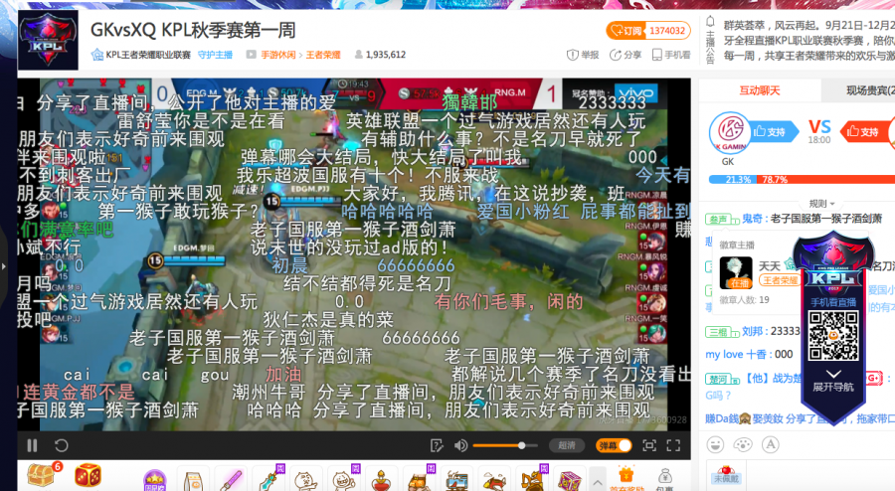Open the player help feedback icon
This screenshot has height=491, width=895.
[x=437, y=445]
